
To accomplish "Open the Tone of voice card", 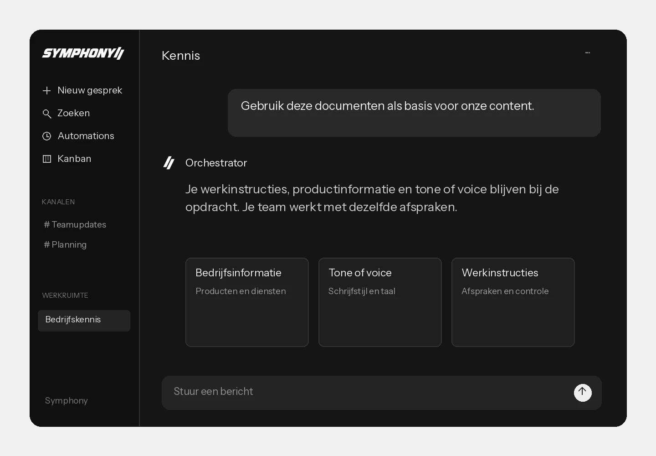I will pos(380,302).
